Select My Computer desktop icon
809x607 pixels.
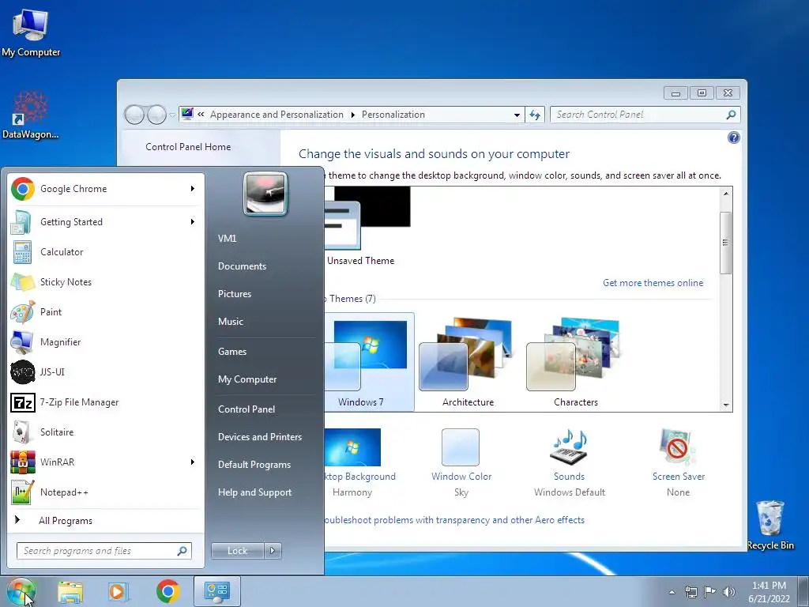(x=31, y=32)
